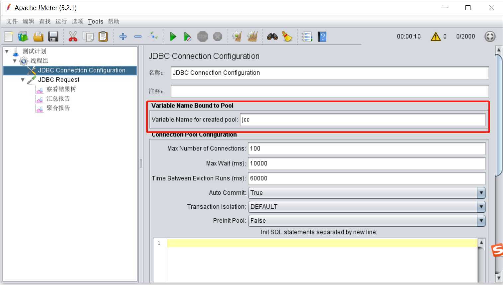Click the Max Wait (ms) field
503x285 pixels.
coord(367,164)
